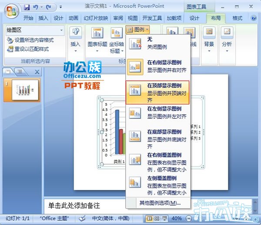The height and width of the screenshot is (225, 261).
Task: Close the slides/outline pane
Action: point(37,72)
